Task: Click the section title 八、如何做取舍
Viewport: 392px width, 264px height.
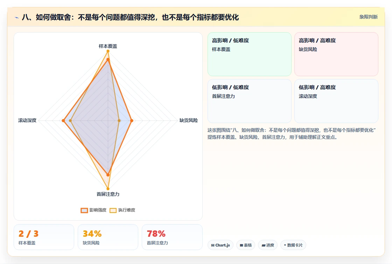Action: coord(130,17)
